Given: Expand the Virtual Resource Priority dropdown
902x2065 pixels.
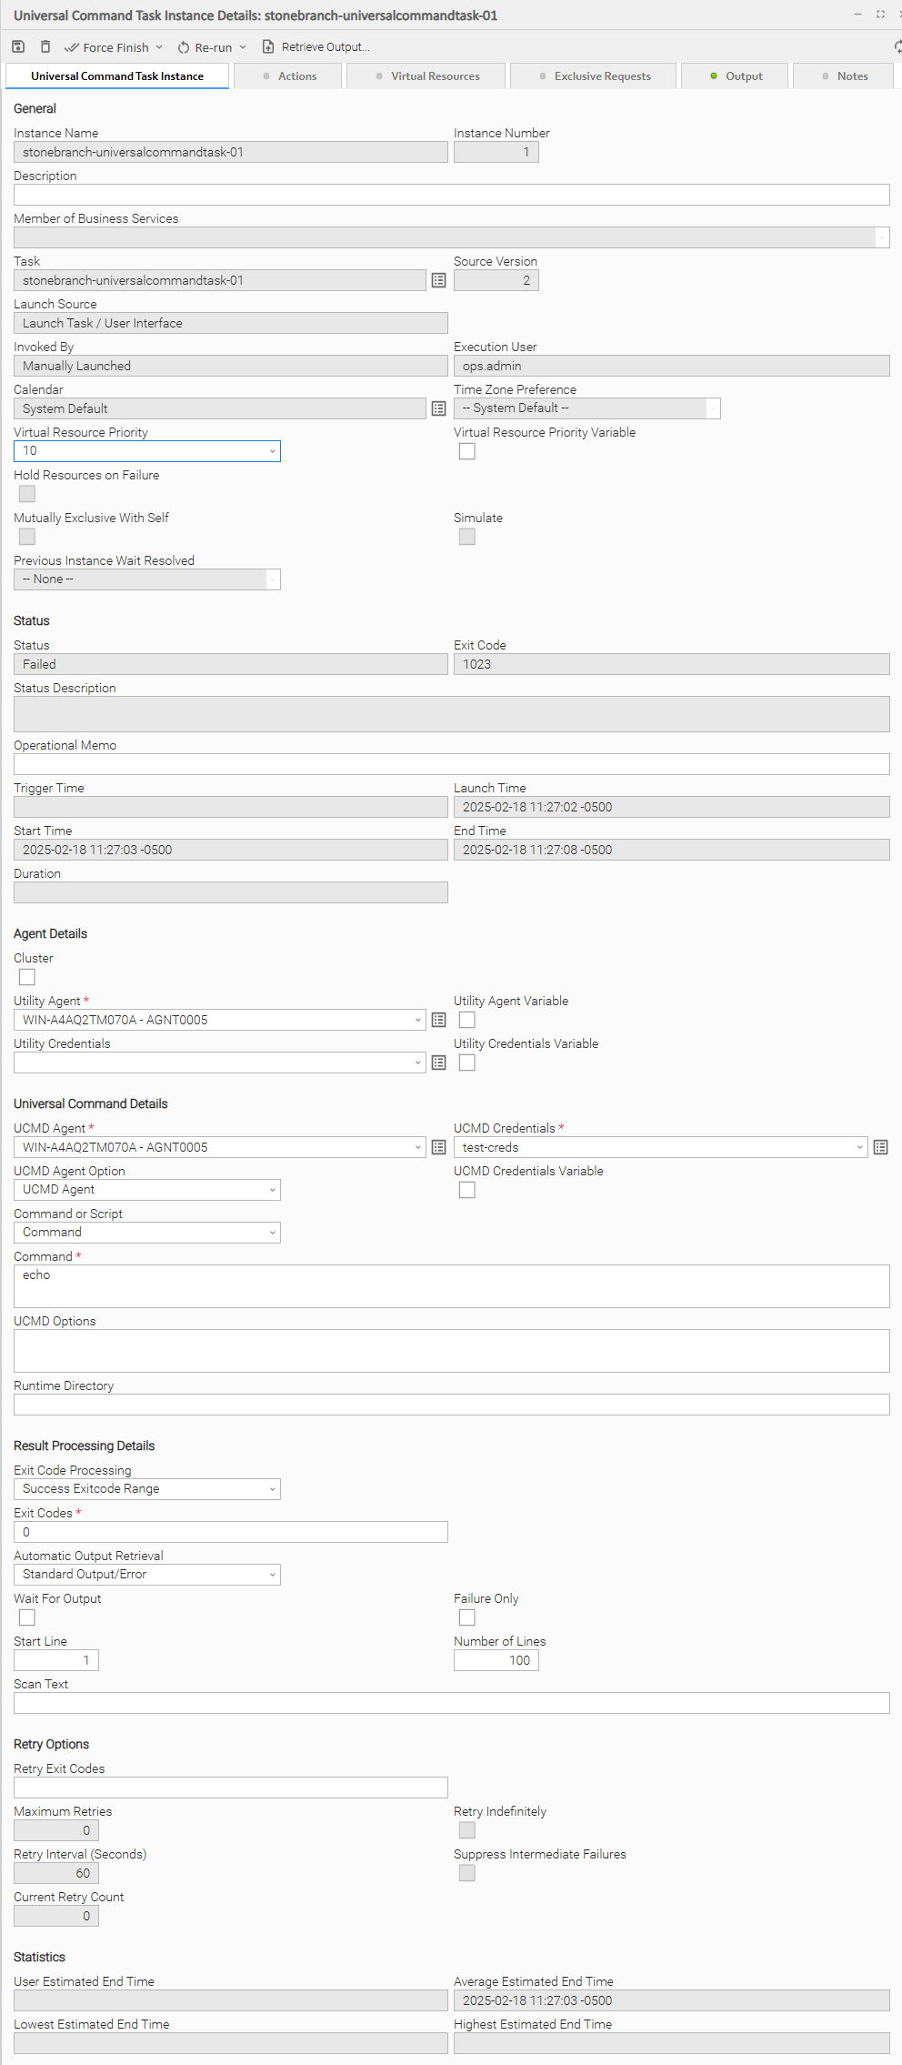Looking at the screenshot, I should coord(147,451).
